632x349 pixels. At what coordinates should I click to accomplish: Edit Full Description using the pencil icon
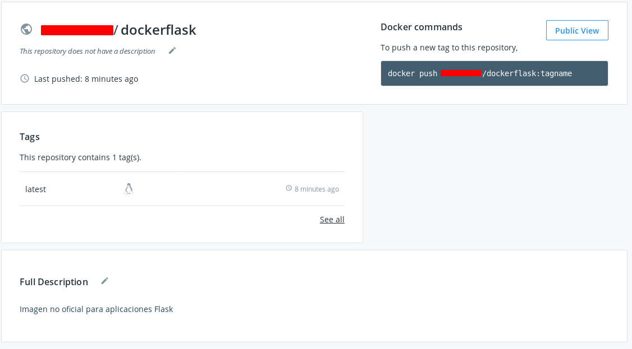point(104,281)
